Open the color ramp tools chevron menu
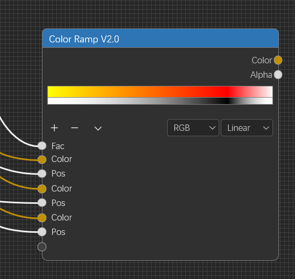This screenshot has height=279, width=295. pos(98,128)
